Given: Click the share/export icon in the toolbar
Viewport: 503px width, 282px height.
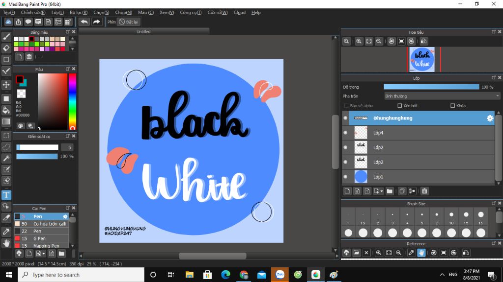Looking at the screenshot, I should 18,22.
